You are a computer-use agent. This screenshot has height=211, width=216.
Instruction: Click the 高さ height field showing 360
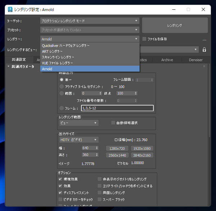pos(88,155)
